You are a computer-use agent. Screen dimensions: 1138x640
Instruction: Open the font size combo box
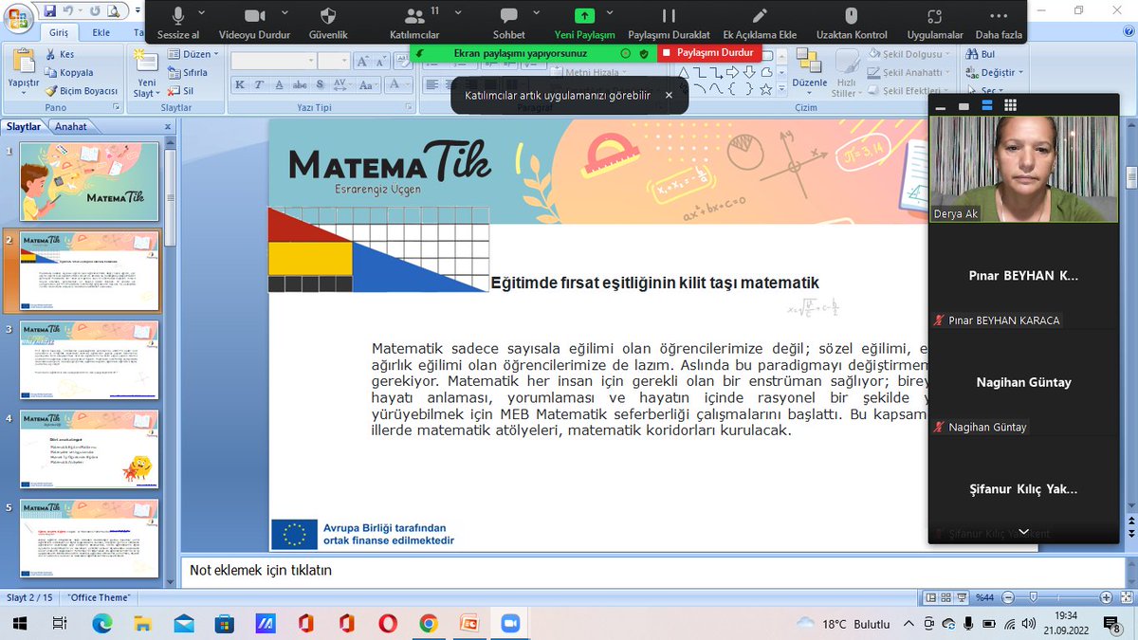click(x=334, y=61)
